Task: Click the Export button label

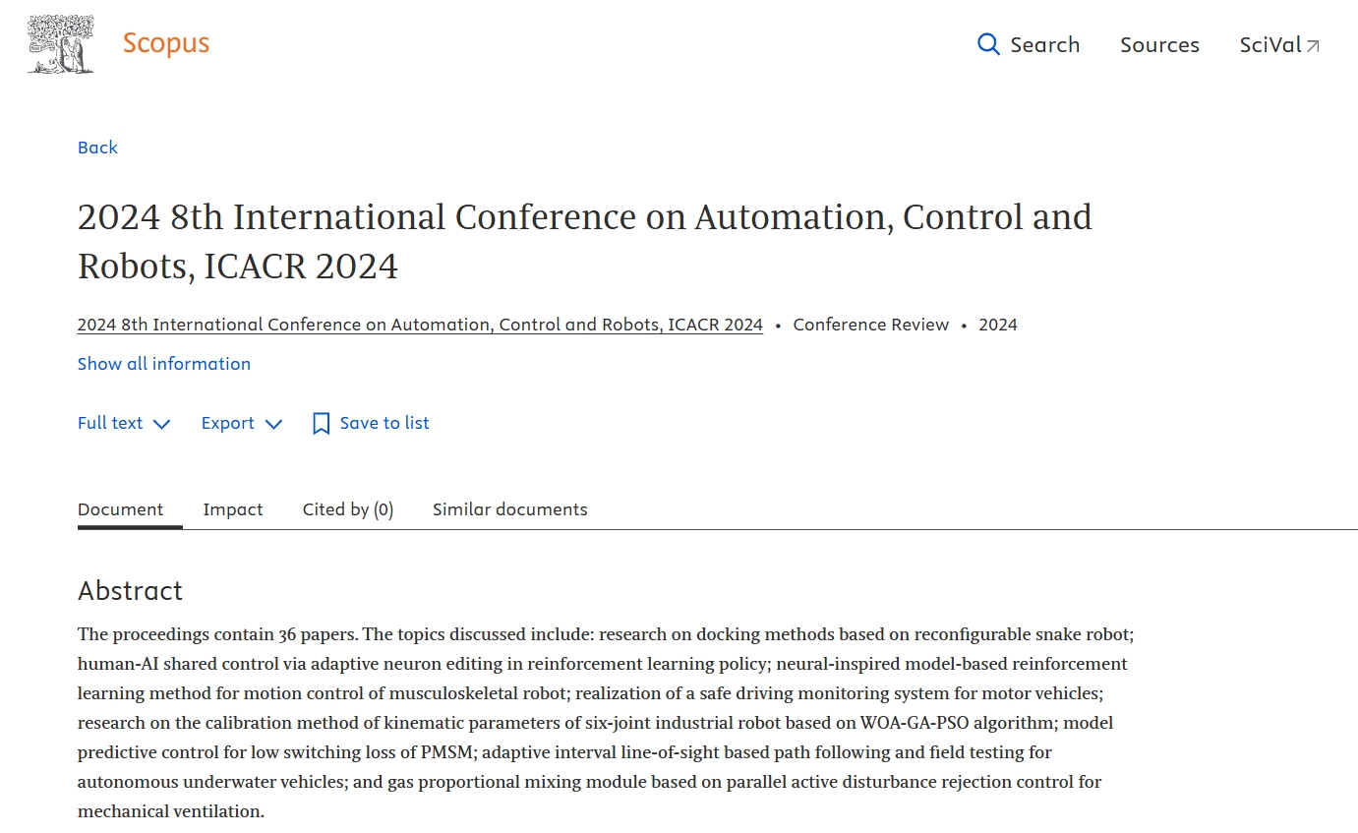Action: point(228,423)
